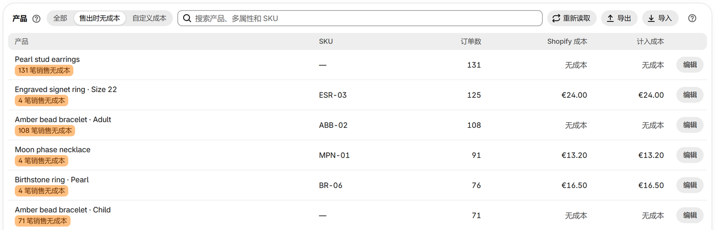Click the 131 笔销售无成本 badge
This screenshot has height=230, width=715.
point(44,70)
